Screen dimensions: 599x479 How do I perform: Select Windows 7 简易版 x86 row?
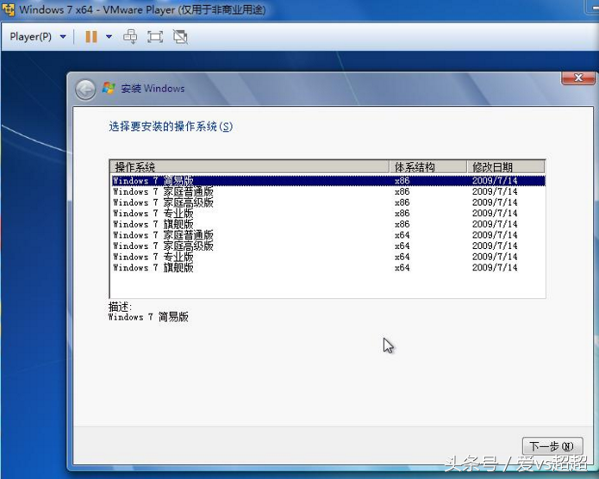tap(328, 181)
